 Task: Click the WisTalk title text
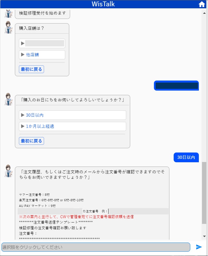pyautogui.click(x=103, y=4)
